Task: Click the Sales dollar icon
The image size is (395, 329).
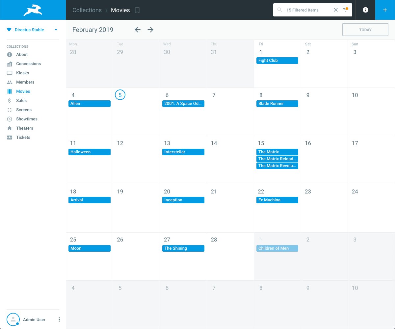Action: [x=10, y=101]
